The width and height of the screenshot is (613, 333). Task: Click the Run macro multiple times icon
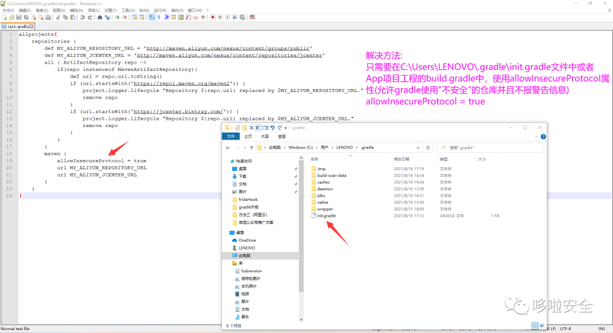(235, 17)
